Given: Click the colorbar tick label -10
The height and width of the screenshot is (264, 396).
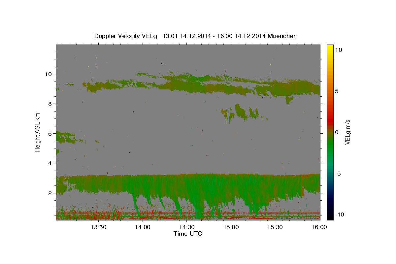Looking at the screenshot, I should 340,214.
